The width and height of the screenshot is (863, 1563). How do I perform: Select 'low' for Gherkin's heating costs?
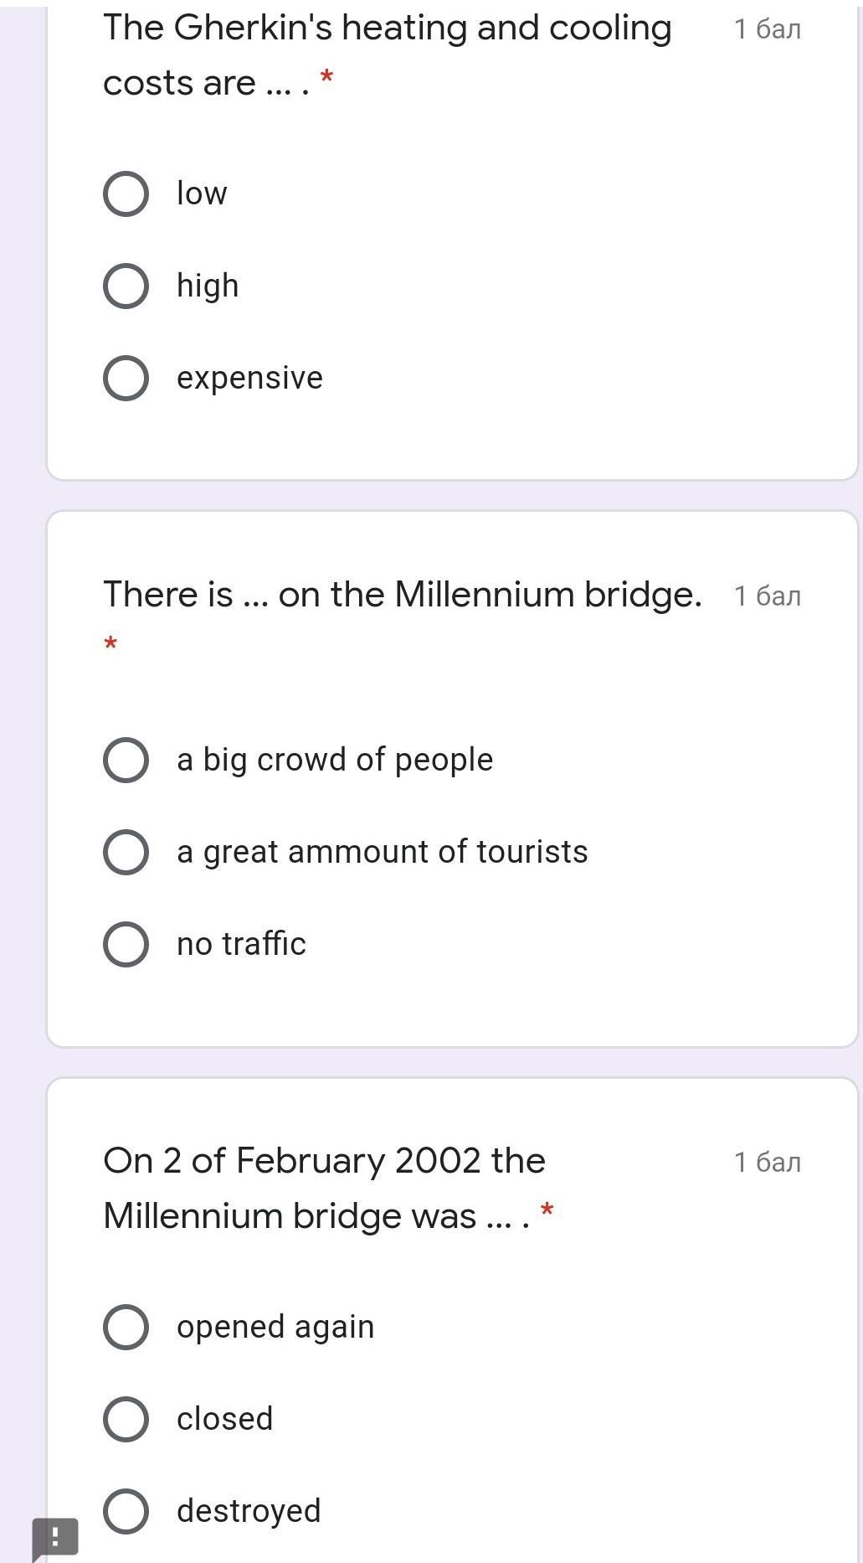[126, 193]
